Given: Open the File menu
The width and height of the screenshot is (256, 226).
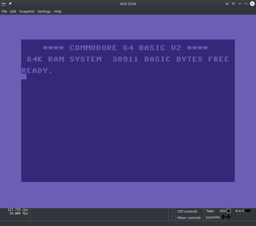Looking at the screenshot, I should [4, 11].
